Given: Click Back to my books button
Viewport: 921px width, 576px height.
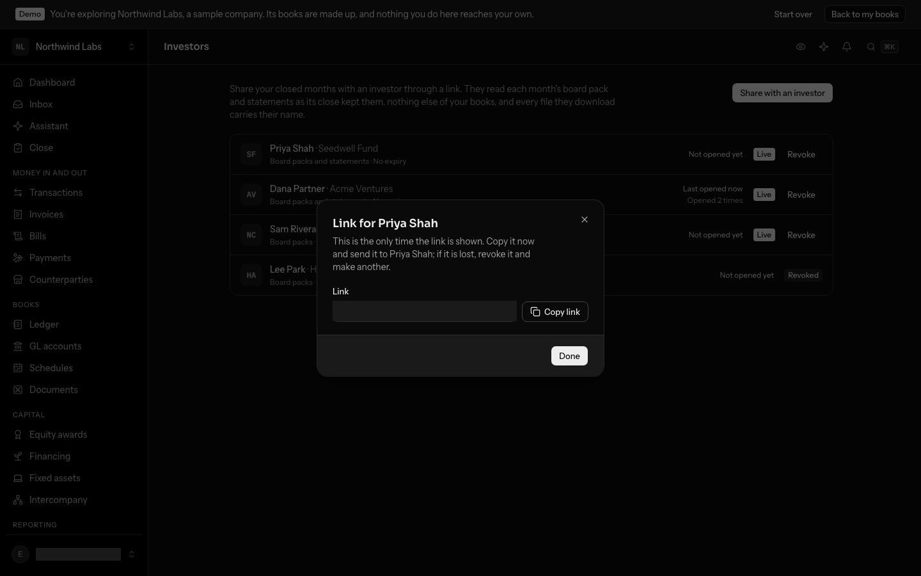Looking at the screenshot, I should 865,14.
